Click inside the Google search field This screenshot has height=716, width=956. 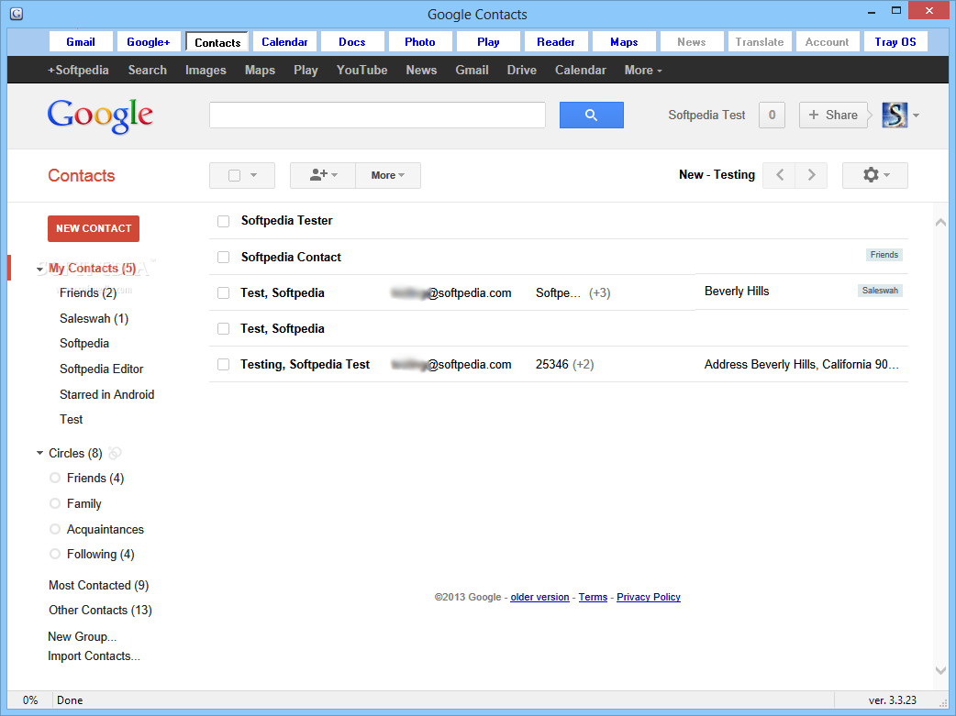(x=377, y=116)
